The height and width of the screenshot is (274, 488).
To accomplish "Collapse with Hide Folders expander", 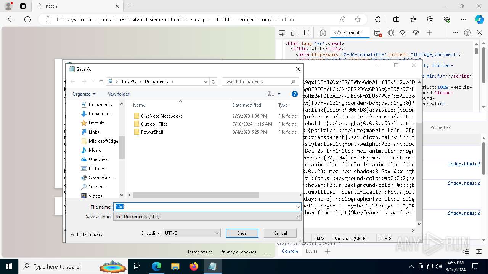I will click(87, 234).
